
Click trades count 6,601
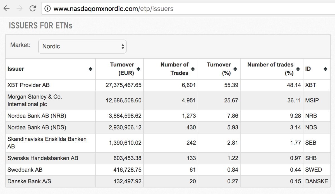189,85
